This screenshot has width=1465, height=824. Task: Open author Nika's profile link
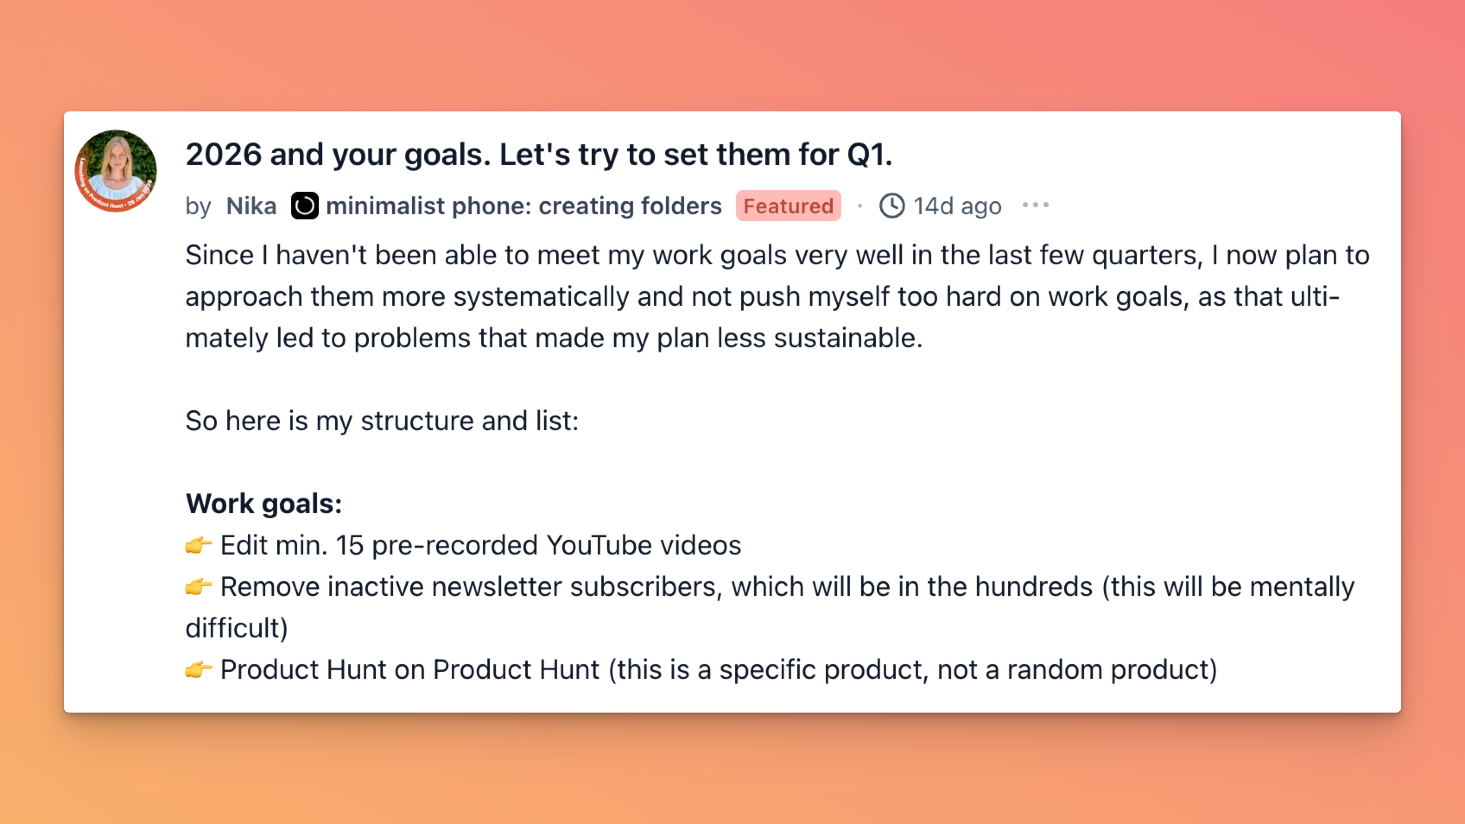click(x=251, y=206)
